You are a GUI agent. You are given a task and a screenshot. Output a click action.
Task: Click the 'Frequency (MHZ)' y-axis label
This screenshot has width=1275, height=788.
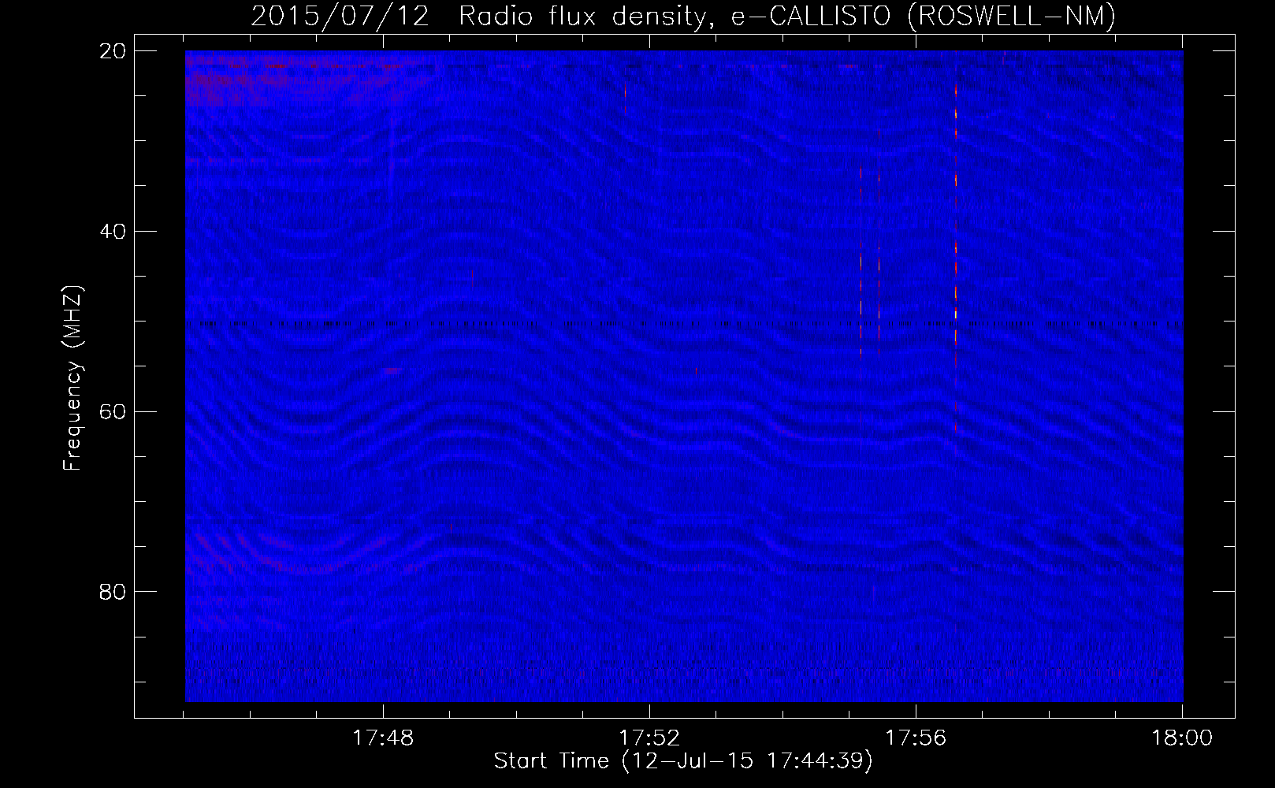click(72, 379)
